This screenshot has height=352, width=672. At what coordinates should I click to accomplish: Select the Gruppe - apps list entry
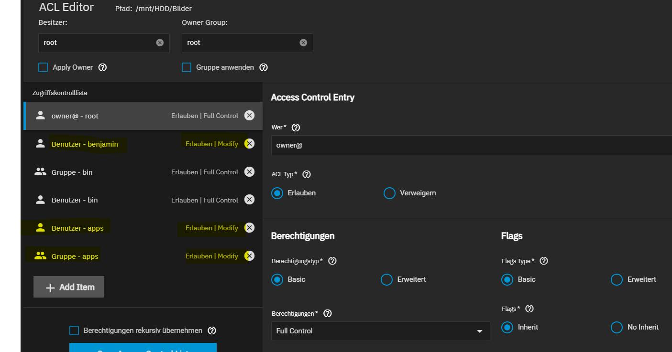pos(143,256)
